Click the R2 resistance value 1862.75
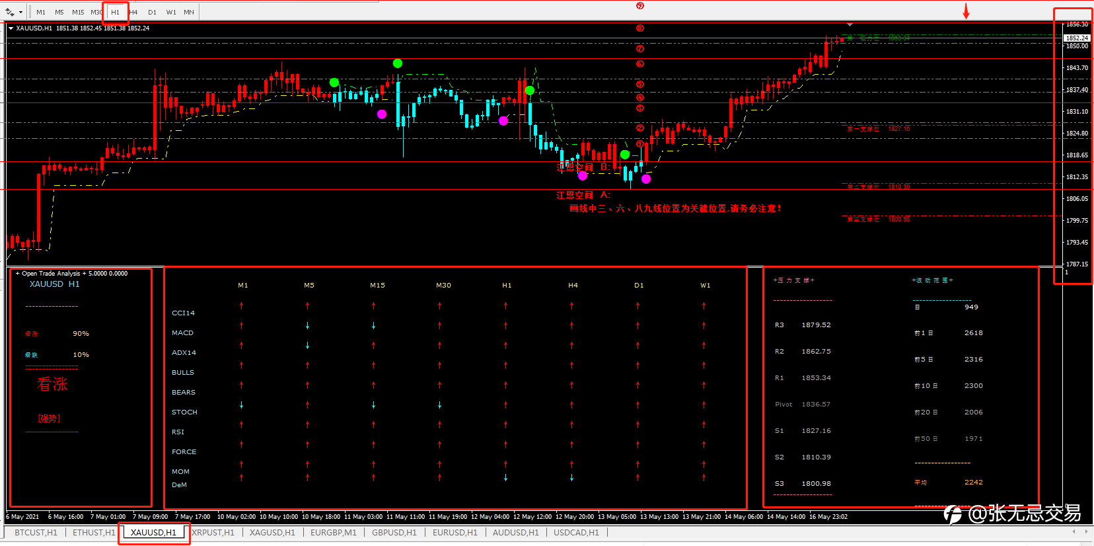The height and width of the screenshot is (546, 1094). point(817,351)
